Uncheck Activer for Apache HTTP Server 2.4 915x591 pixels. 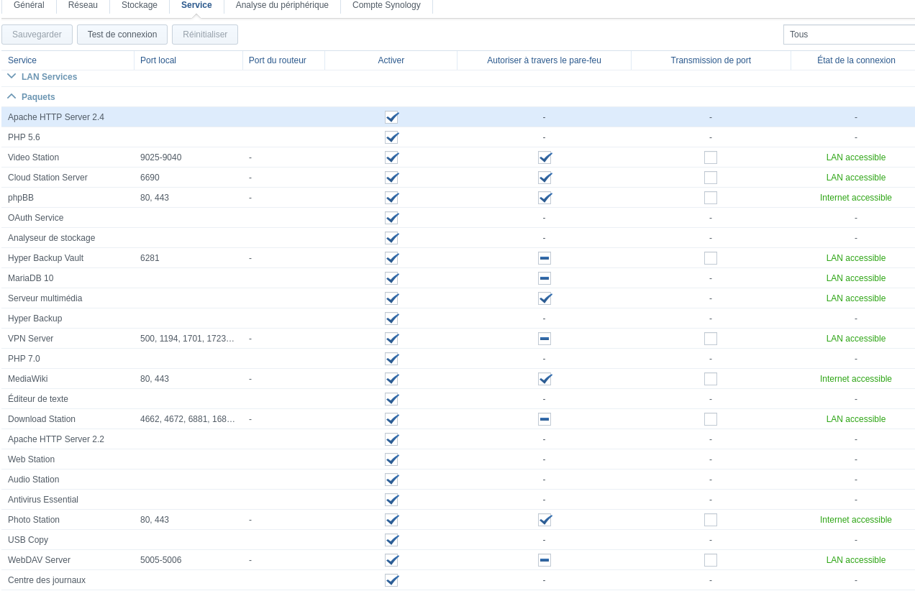pyautogui.click(x=391, y=117)
